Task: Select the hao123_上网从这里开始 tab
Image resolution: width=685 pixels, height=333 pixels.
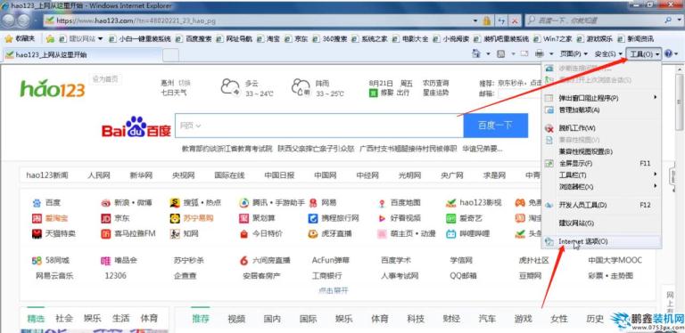Action: [x=83, y=55]
